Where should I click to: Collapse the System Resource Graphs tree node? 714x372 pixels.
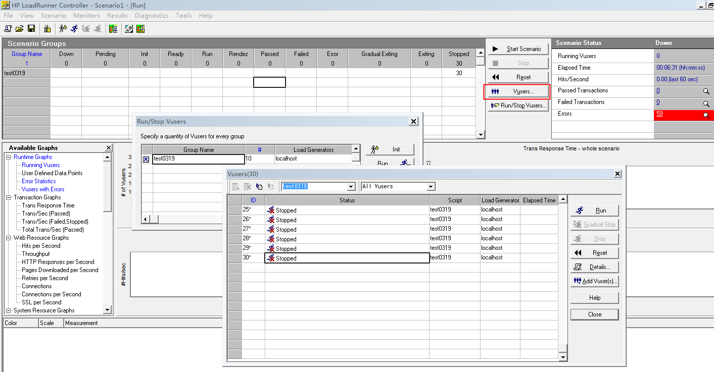(8, 310)
